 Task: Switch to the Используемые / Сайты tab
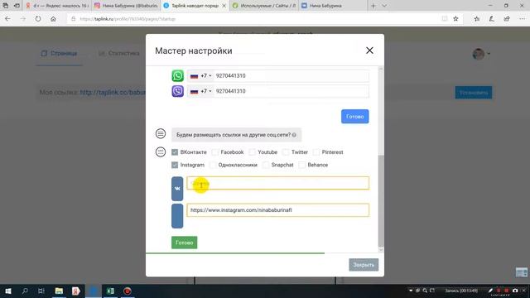264,6
